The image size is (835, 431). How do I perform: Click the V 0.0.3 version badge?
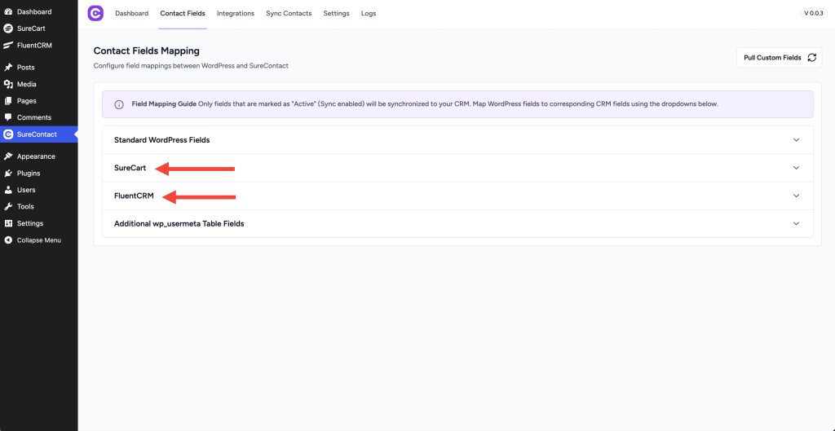812,13
